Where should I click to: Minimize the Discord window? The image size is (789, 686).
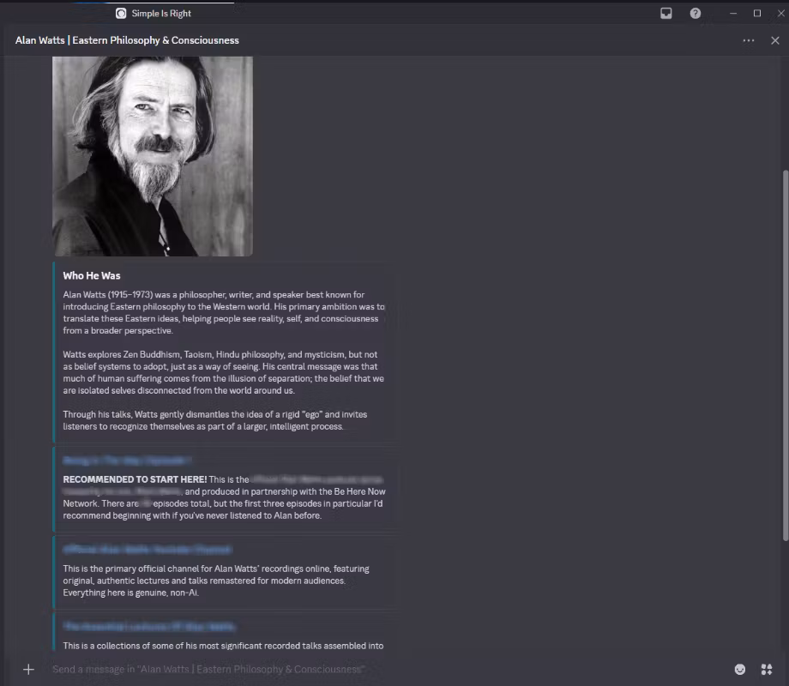[734, 13]
